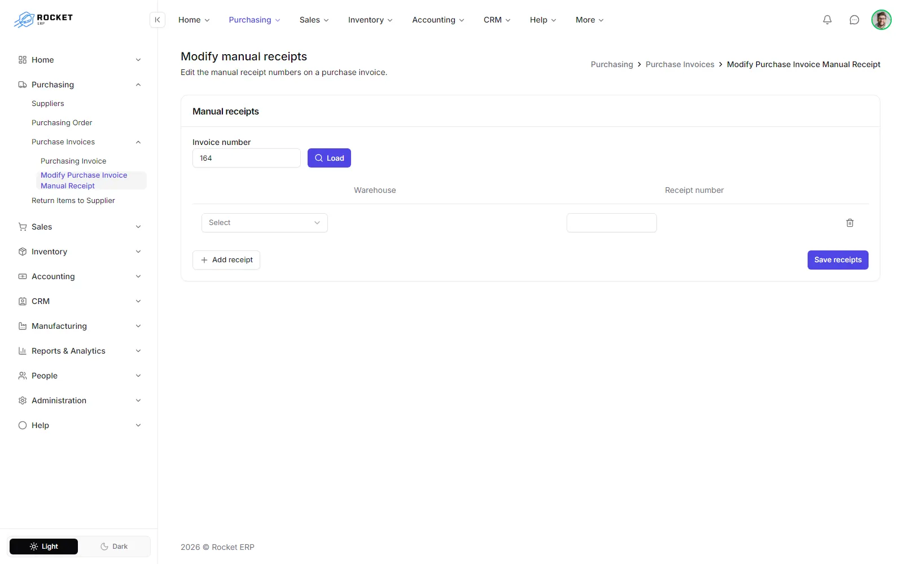Click the Help circle icon in sidebar
This screenshot has height=564, width=903.
(x=23, y=425)
